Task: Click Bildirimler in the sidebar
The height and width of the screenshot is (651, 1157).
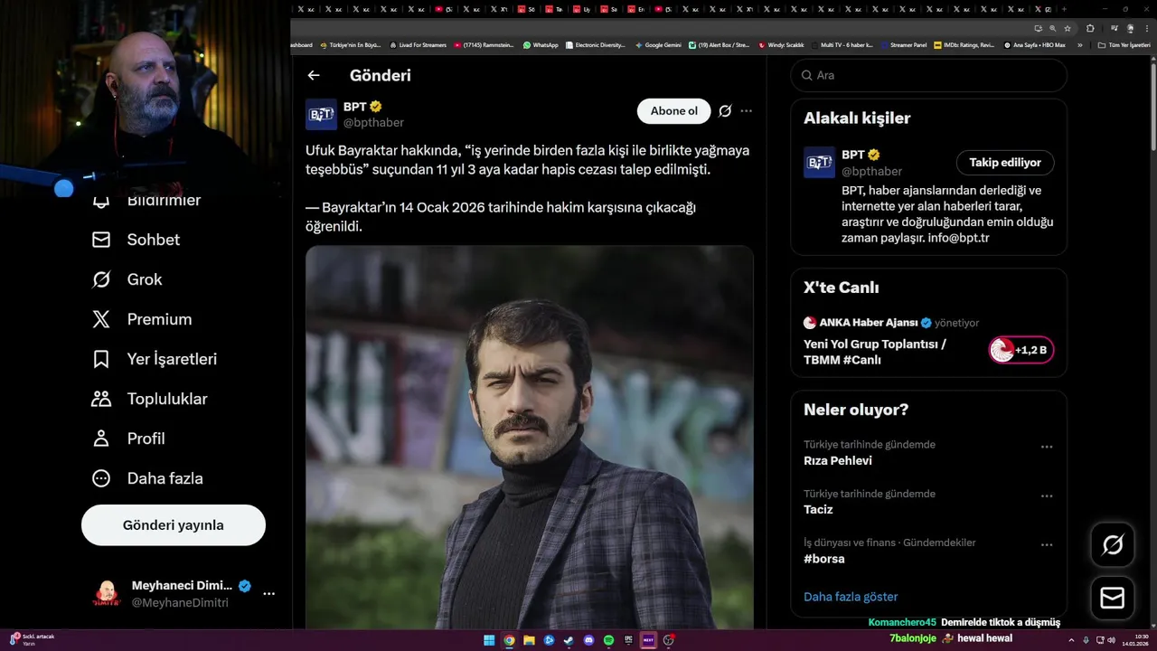Action: (146, 200)
